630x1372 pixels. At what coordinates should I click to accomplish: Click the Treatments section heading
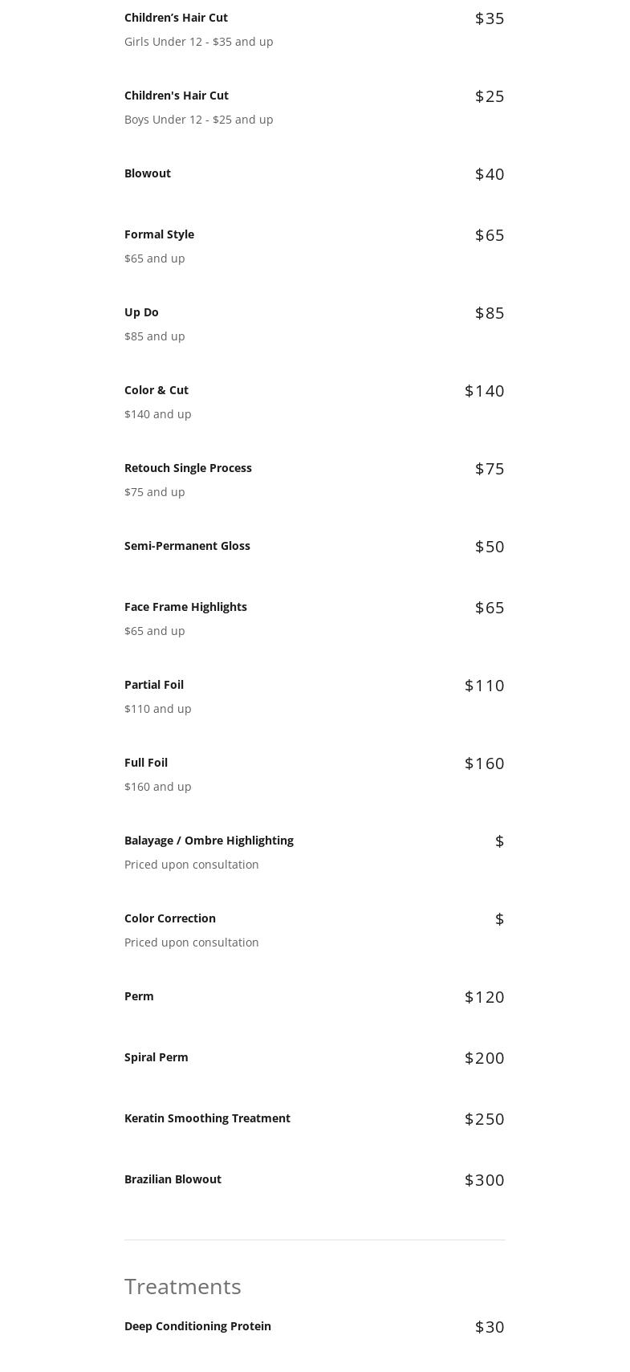tap(183, 1286)
